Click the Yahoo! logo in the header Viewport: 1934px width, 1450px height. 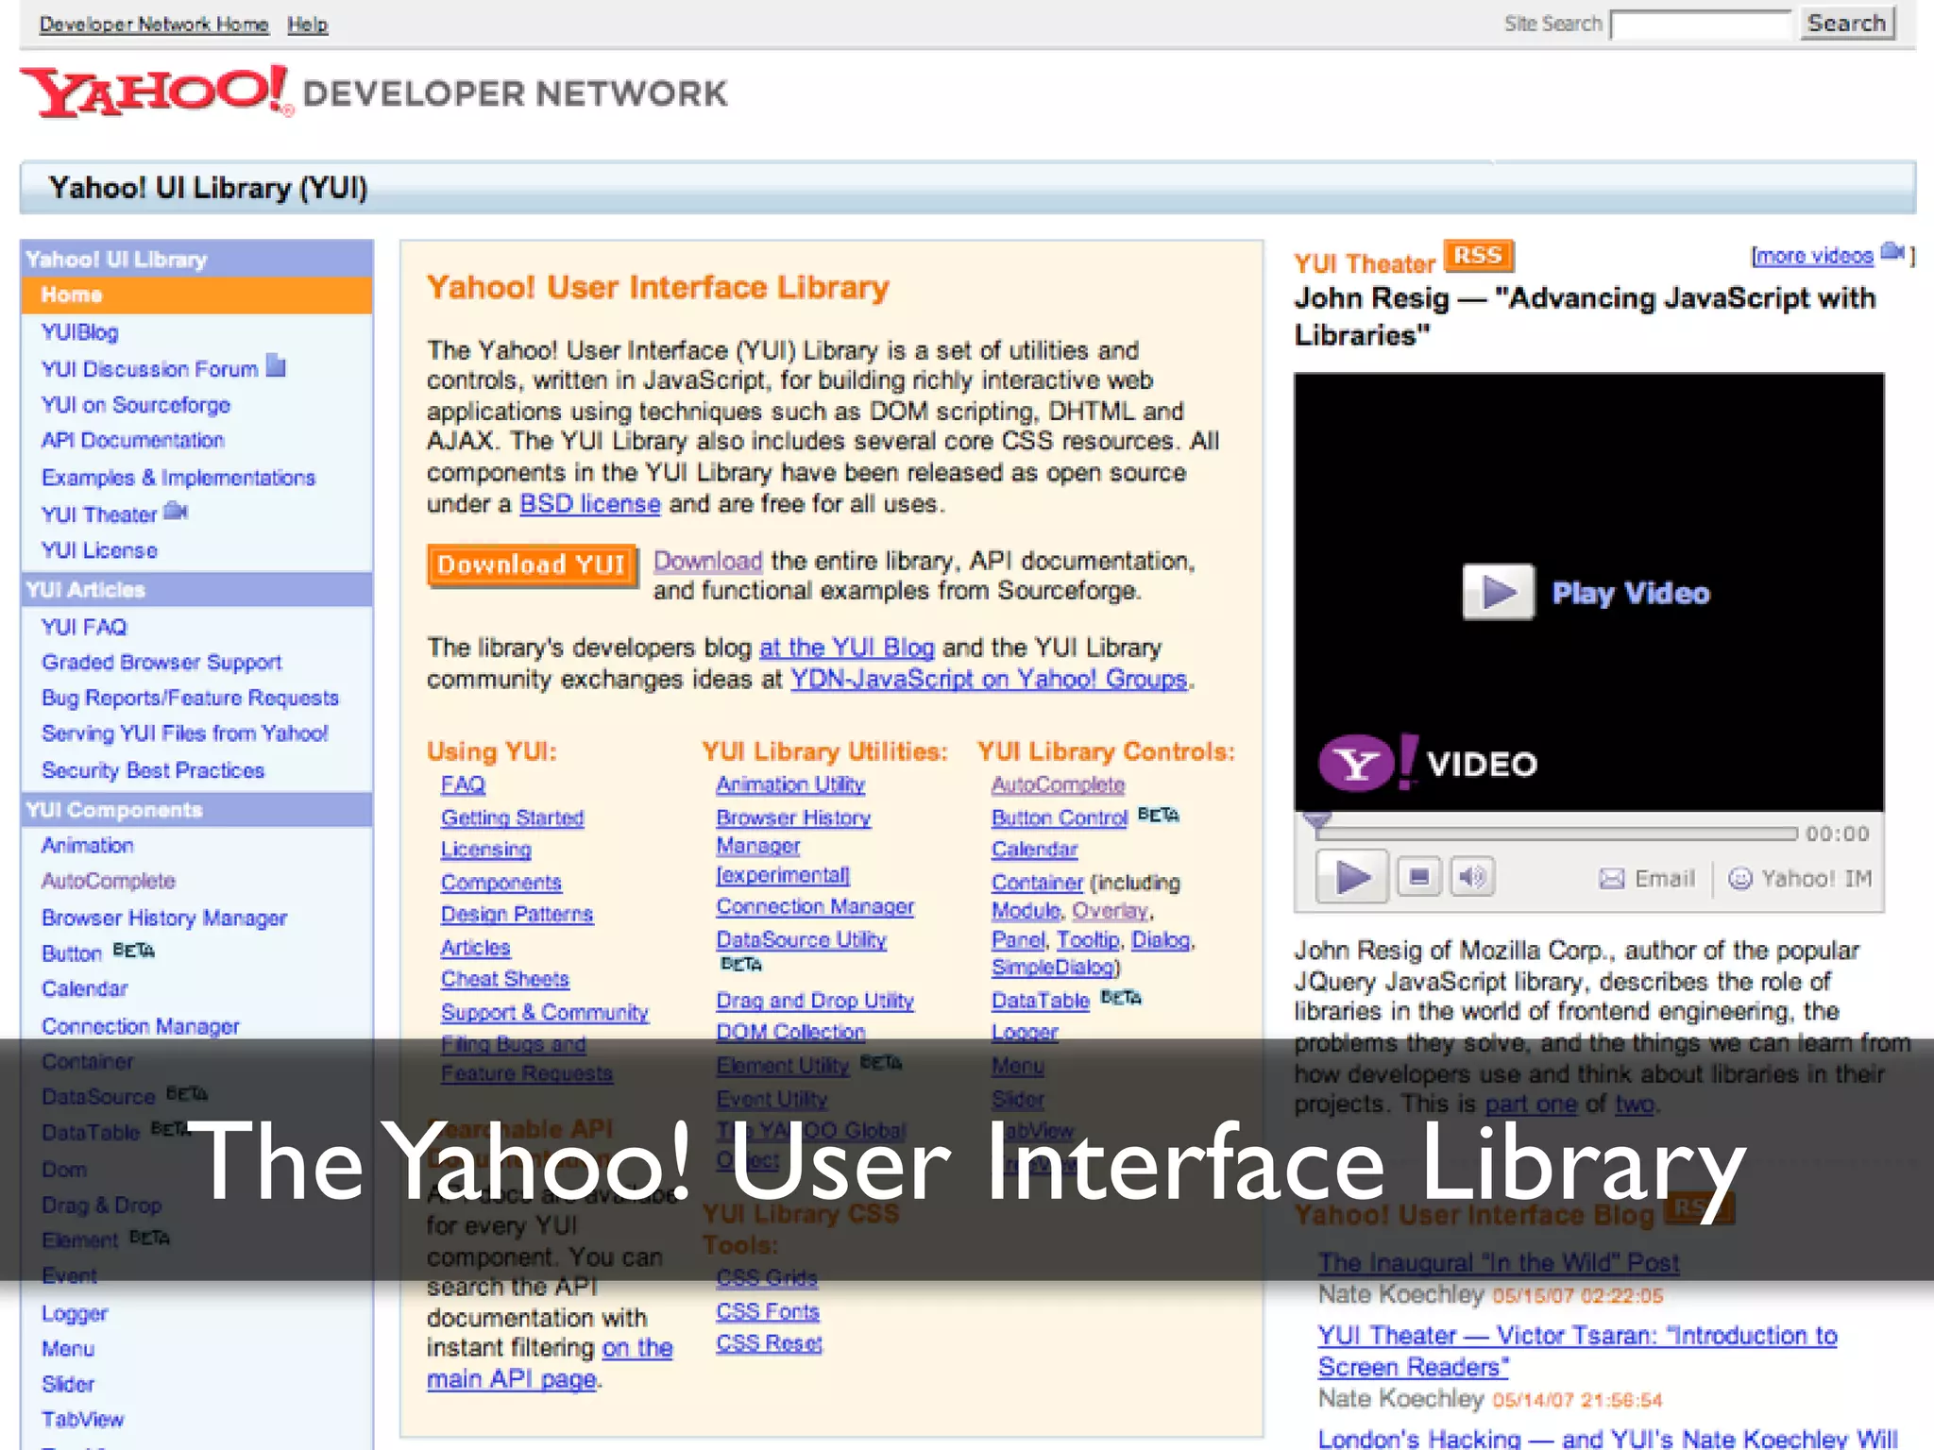[x=157, y=92]
